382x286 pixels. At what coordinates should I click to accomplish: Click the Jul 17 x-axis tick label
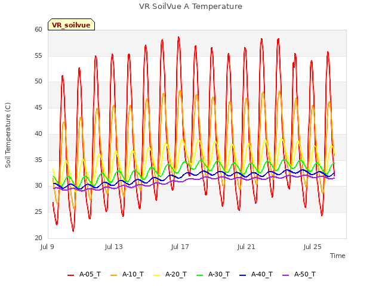click(180, 247)
